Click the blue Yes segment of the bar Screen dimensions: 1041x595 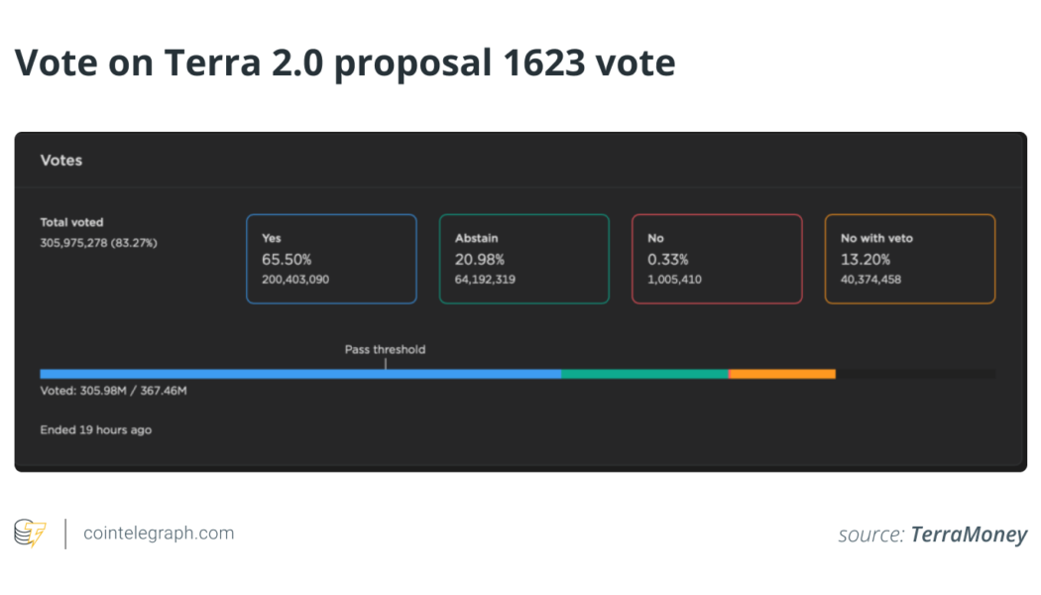[297, 374]
